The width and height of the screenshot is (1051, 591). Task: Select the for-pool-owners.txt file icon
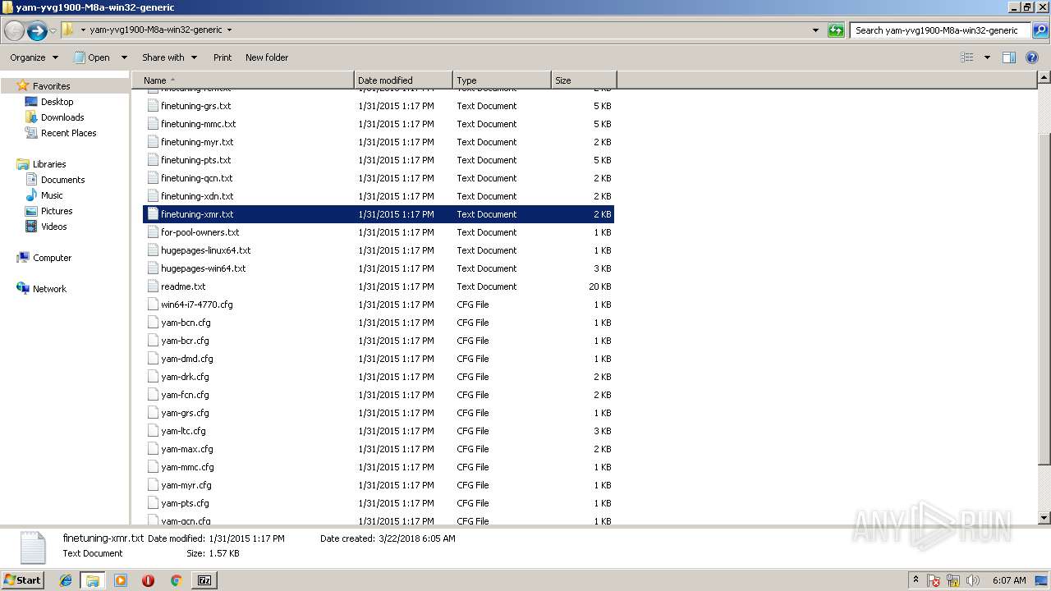(153, 232)
